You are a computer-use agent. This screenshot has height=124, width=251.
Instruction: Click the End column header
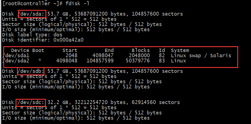point(109,50)
